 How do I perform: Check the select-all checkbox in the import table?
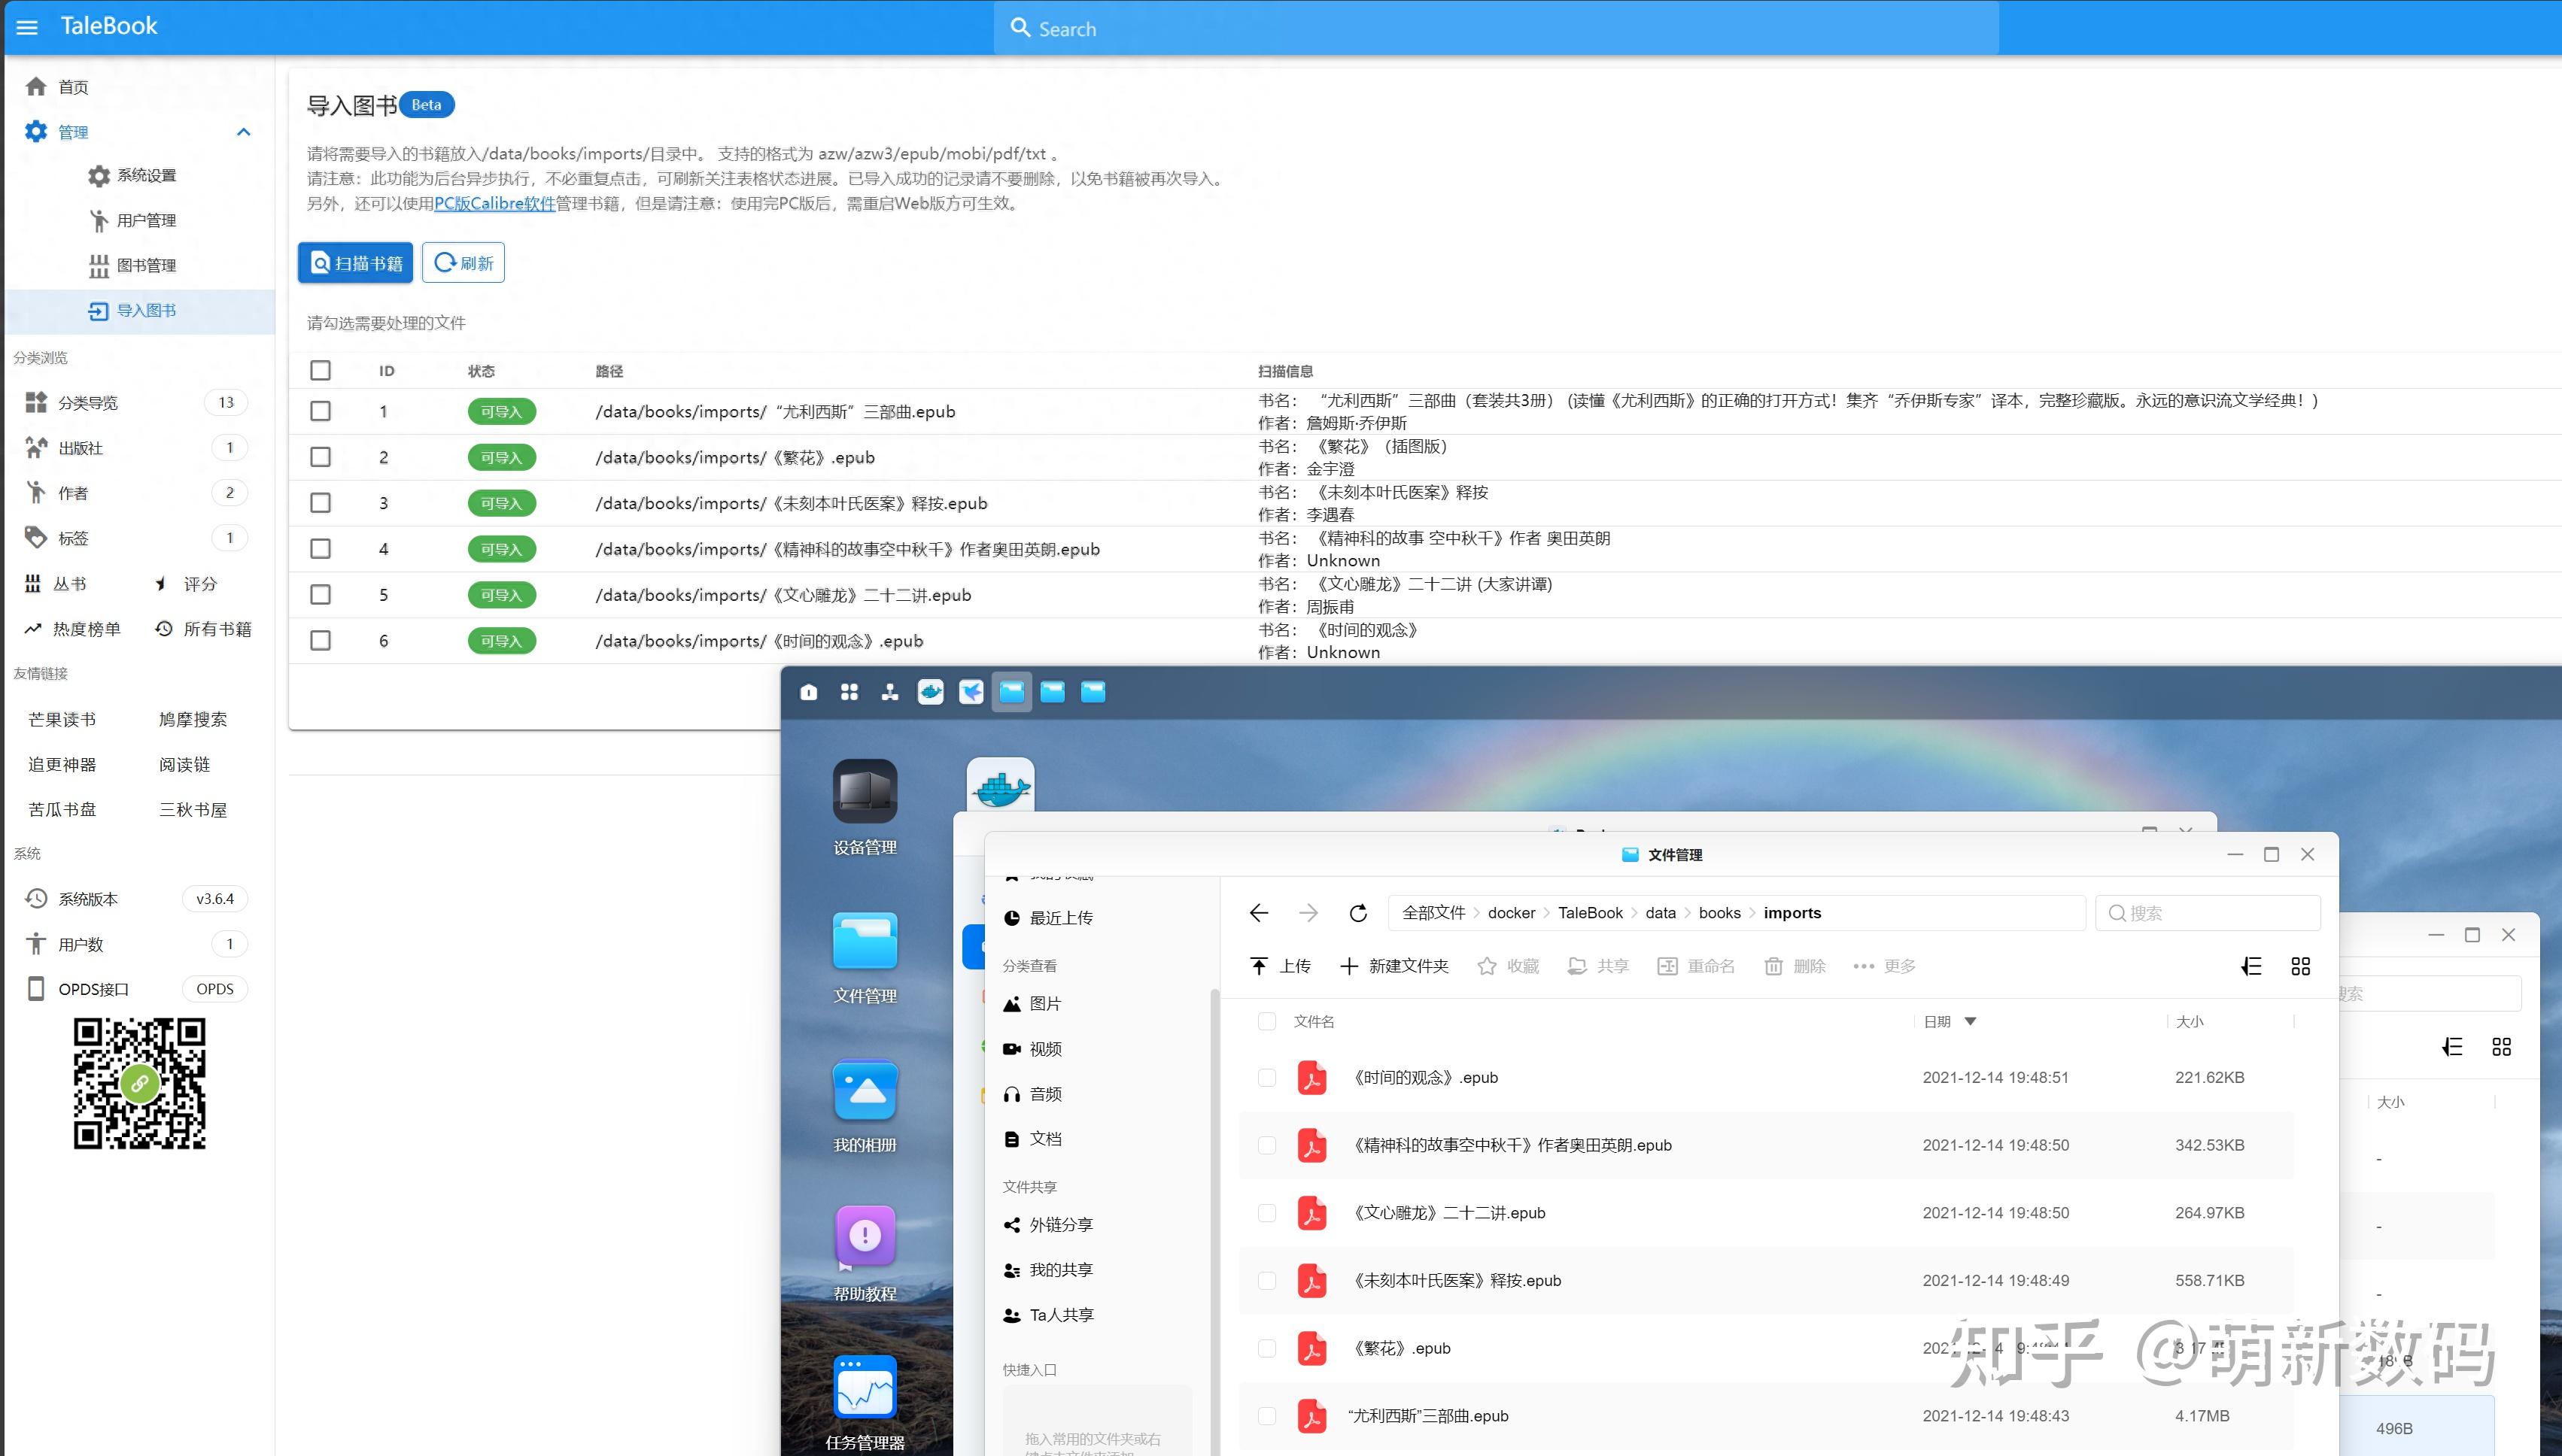320,370
